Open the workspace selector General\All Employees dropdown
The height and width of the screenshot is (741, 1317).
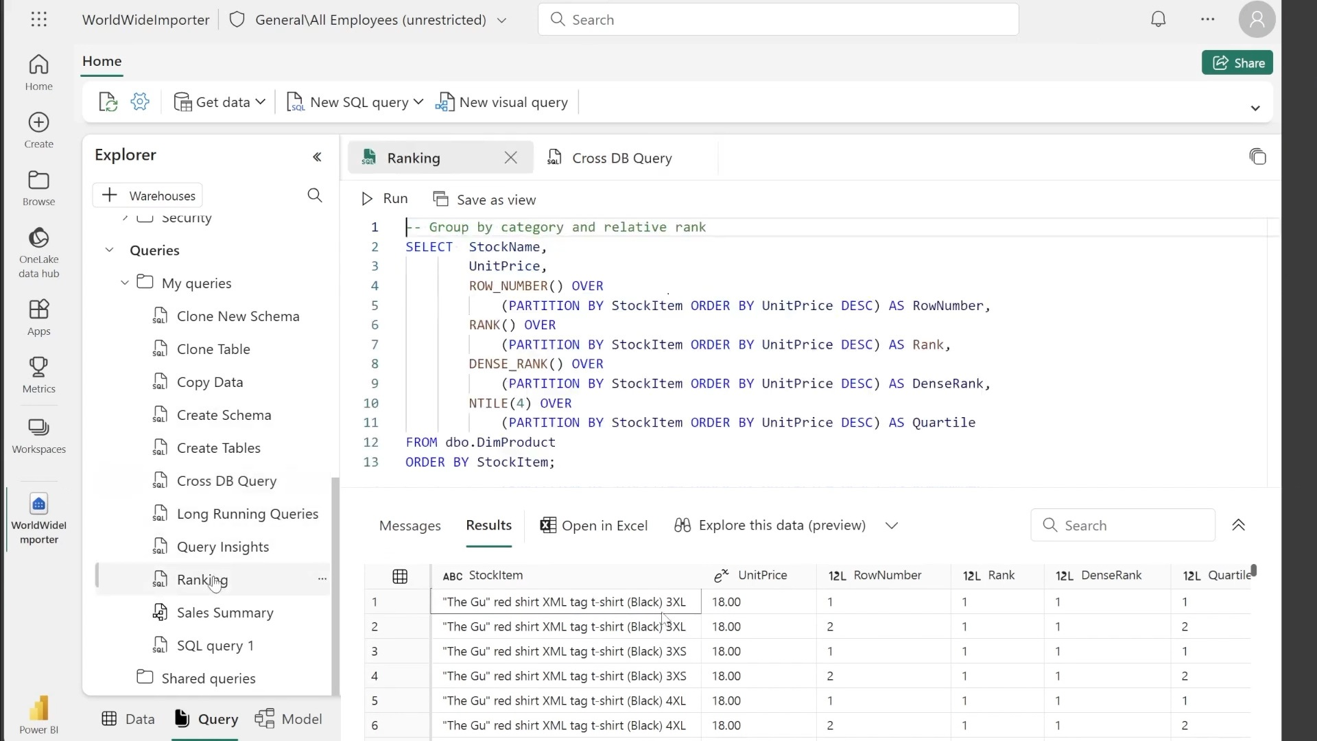503,19
